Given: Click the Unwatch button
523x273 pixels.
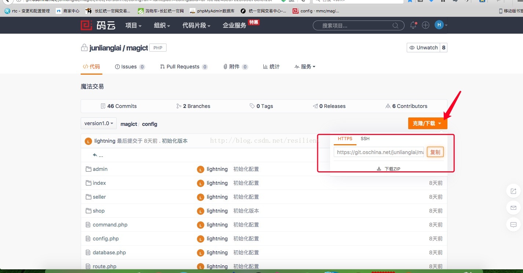Looking at the screenshot, I should coord(423,48).
